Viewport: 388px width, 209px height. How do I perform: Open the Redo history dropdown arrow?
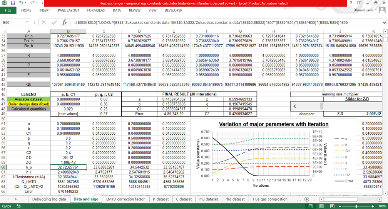(37, 3)
